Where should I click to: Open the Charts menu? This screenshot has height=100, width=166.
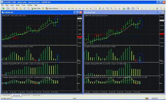pos(18,5)
